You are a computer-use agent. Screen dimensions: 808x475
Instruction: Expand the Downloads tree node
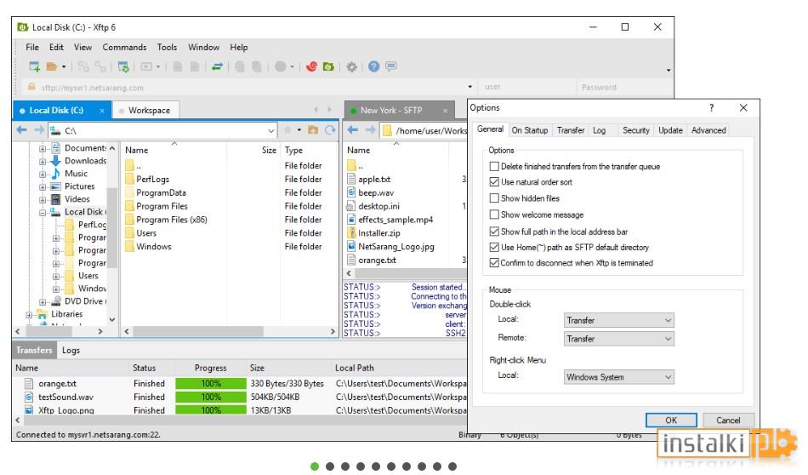(x=43, y=162)
